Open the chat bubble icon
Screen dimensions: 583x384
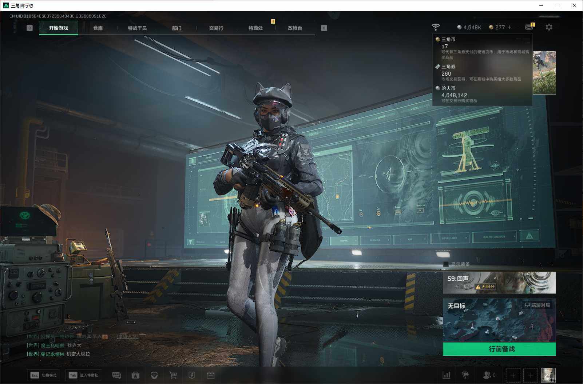116,375
